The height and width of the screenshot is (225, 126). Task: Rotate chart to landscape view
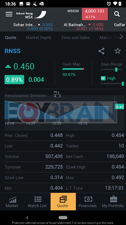pos(57,95)
